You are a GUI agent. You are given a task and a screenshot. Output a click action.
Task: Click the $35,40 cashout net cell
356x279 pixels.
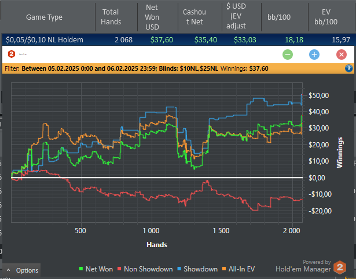point(205,40)
